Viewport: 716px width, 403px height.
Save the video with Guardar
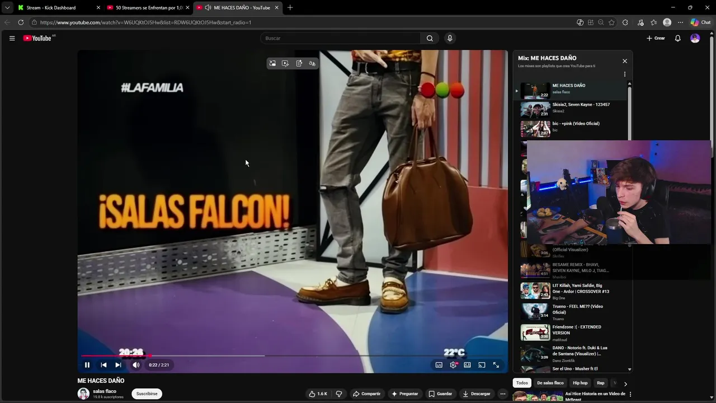440,393
